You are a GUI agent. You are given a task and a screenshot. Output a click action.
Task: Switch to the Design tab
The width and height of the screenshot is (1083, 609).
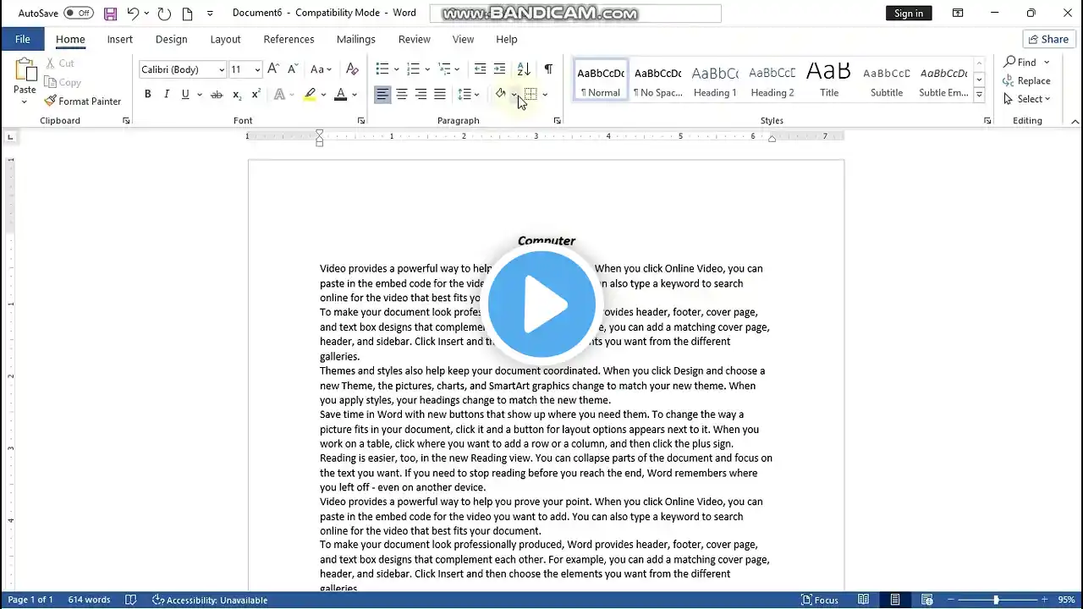point(172,39)
